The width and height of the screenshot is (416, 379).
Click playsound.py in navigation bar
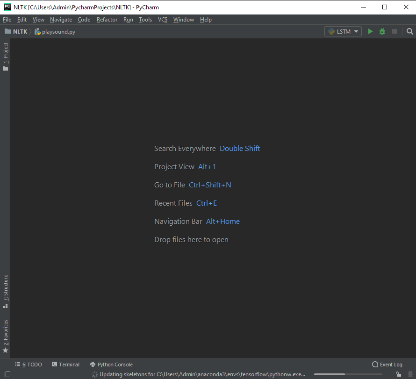[55, 32]
